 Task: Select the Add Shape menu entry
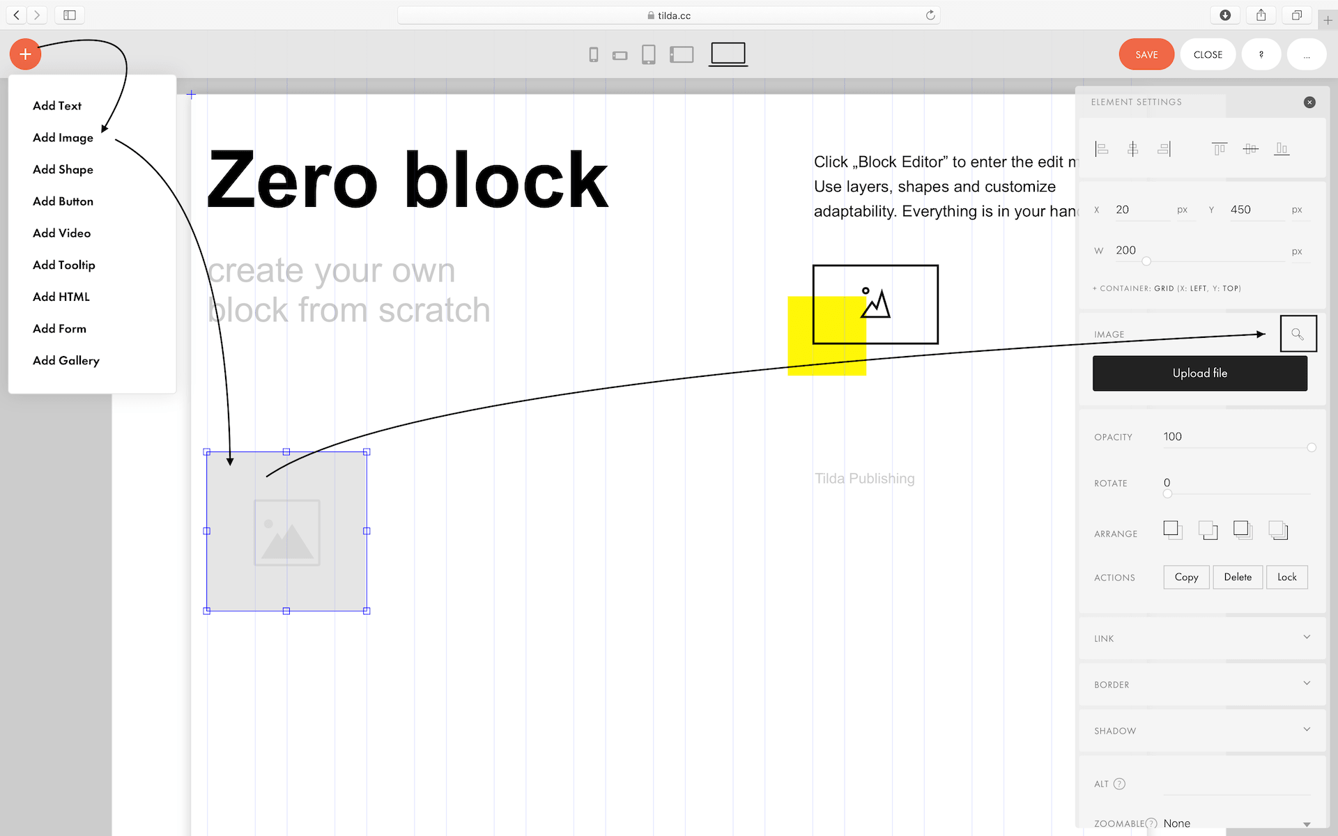point(63,169)
